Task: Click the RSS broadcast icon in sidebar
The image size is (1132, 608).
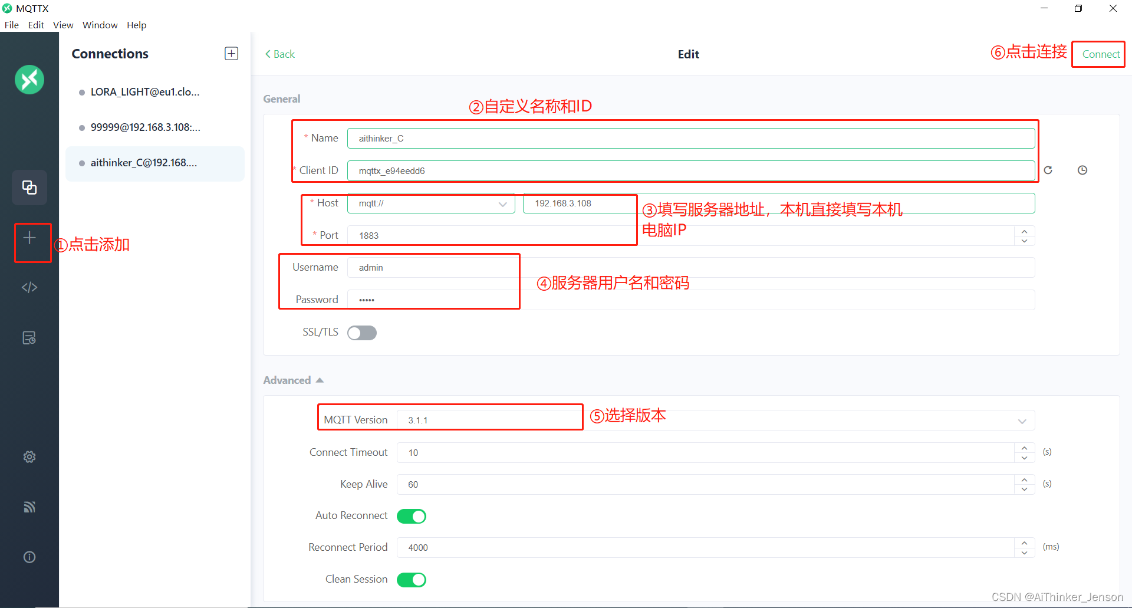Action: [x=29, y=507]
